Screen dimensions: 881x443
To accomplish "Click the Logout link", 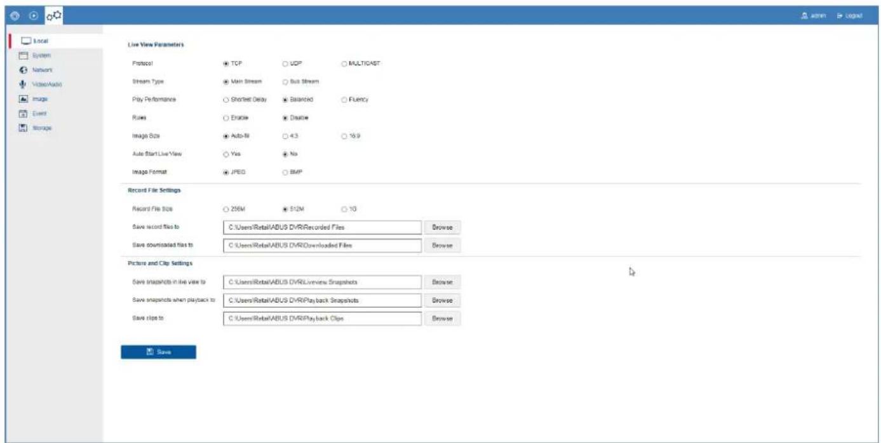I will 850,15.
